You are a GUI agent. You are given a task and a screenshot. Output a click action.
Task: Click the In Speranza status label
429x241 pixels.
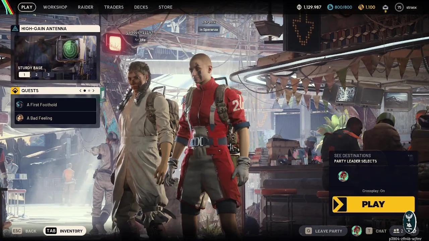coord(209,29)
